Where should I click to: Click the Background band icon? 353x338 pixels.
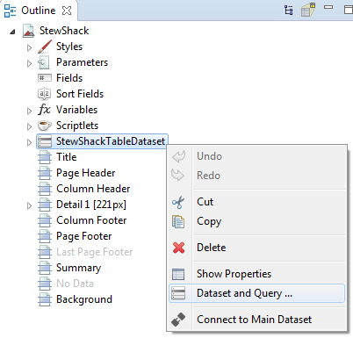coord(45,299)
